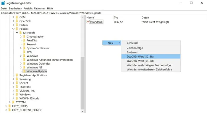Expand the HKEY_USERS hive
Screen dimensions: 207x113
click(6, 106)
